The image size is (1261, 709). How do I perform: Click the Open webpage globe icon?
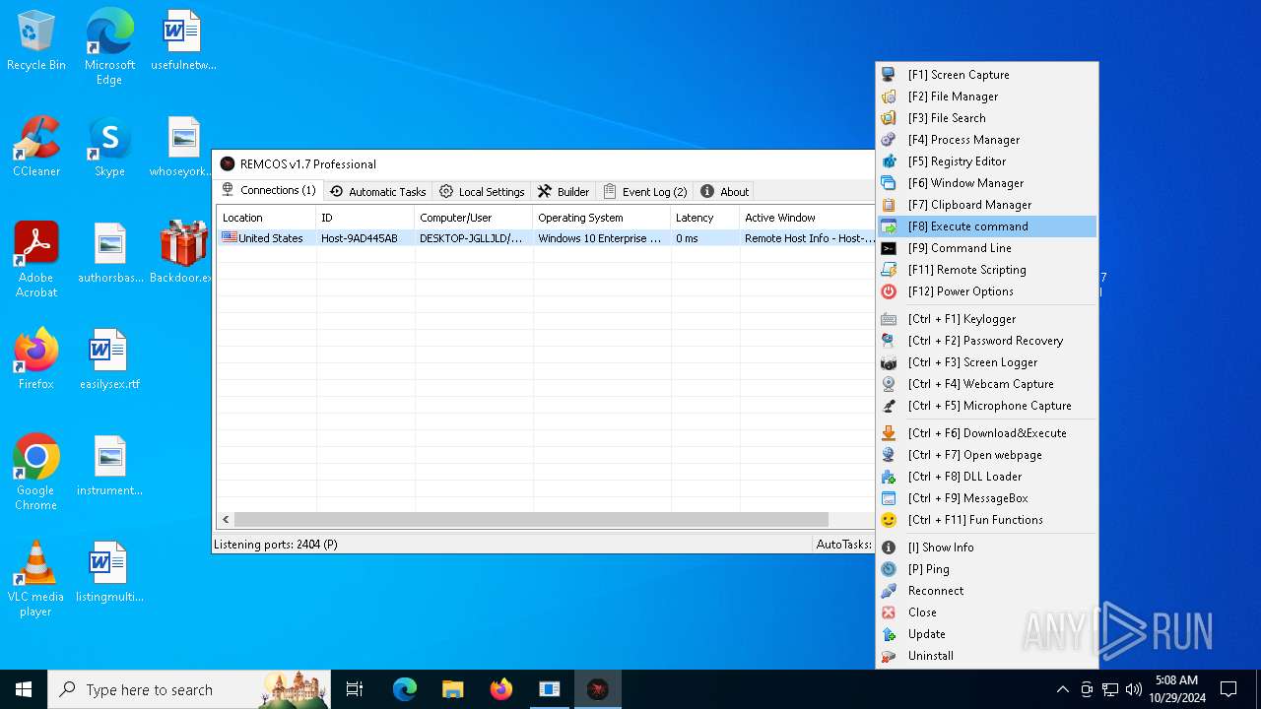[889, 455]
